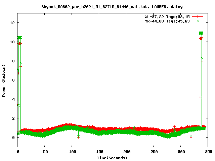Click the 100 tick label on time axis
The width and height of the screenshot is (215, 161).
coord(72,152)
